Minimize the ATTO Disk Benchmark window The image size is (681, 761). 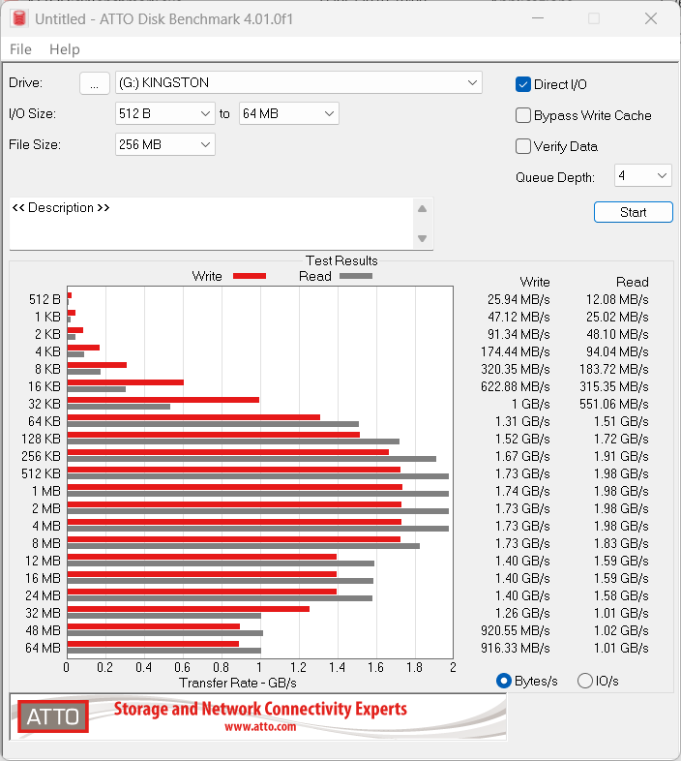[538, 18]
